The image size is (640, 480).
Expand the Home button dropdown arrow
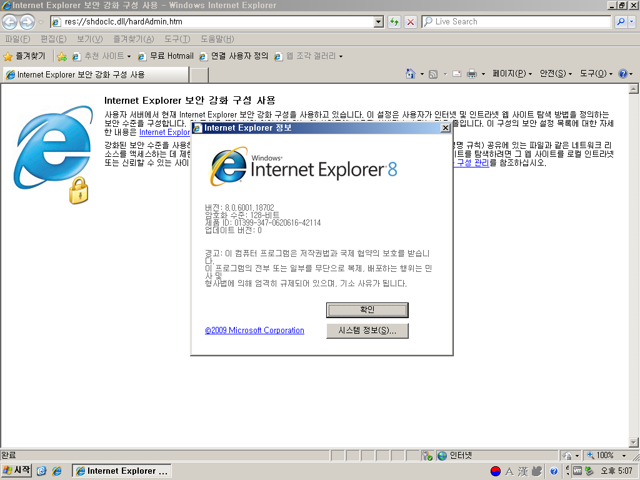[x=422, y=74]
